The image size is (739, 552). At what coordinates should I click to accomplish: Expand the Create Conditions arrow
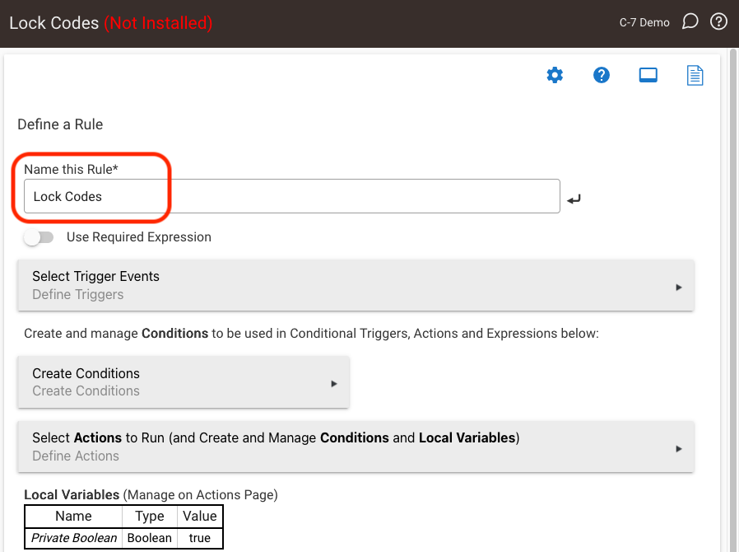click(x=333, y=384)
